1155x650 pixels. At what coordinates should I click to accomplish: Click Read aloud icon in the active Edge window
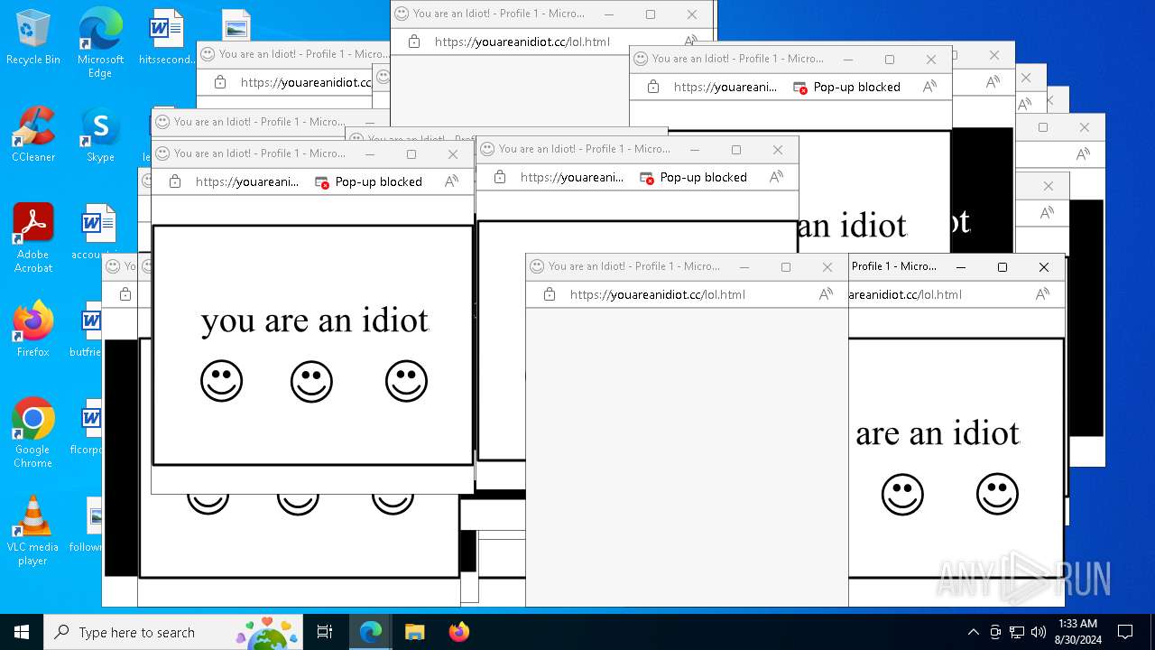tap(1042, 294)
